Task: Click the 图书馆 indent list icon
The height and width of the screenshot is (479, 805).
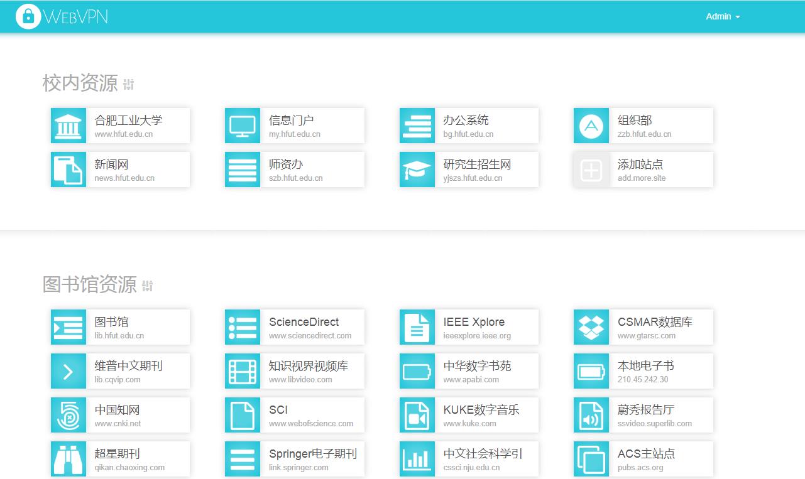Action: pyautogui.click(x=68, y=327)
